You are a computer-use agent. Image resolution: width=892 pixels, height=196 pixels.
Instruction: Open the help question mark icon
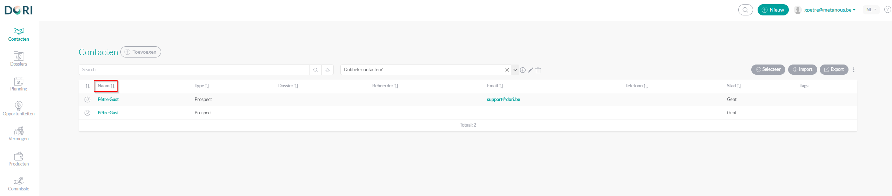(887, 10)
